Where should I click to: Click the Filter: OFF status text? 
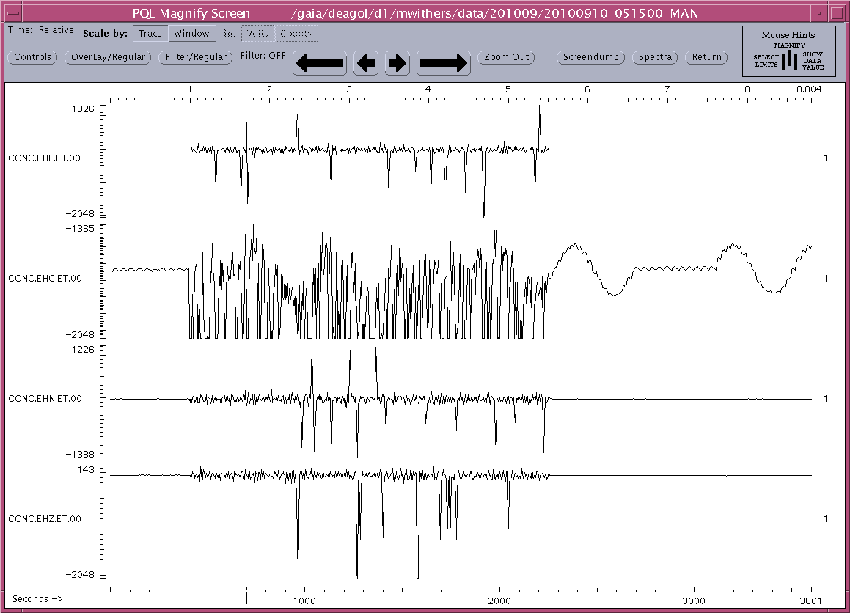[263, 55]
